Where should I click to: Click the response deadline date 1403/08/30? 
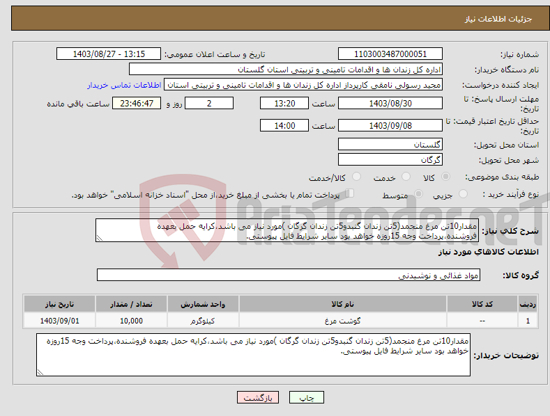(x=390, y=103)
